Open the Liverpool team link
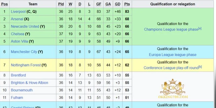 pos(18,12)
